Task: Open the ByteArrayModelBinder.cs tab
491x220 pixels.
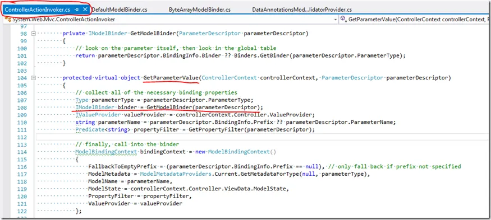Action: click(x=199, y=10)
